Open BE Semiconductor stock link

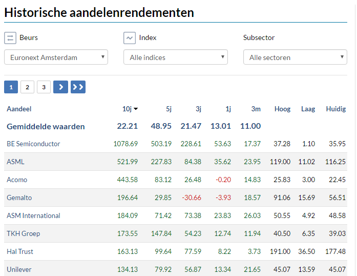click(x=33, y=144)
